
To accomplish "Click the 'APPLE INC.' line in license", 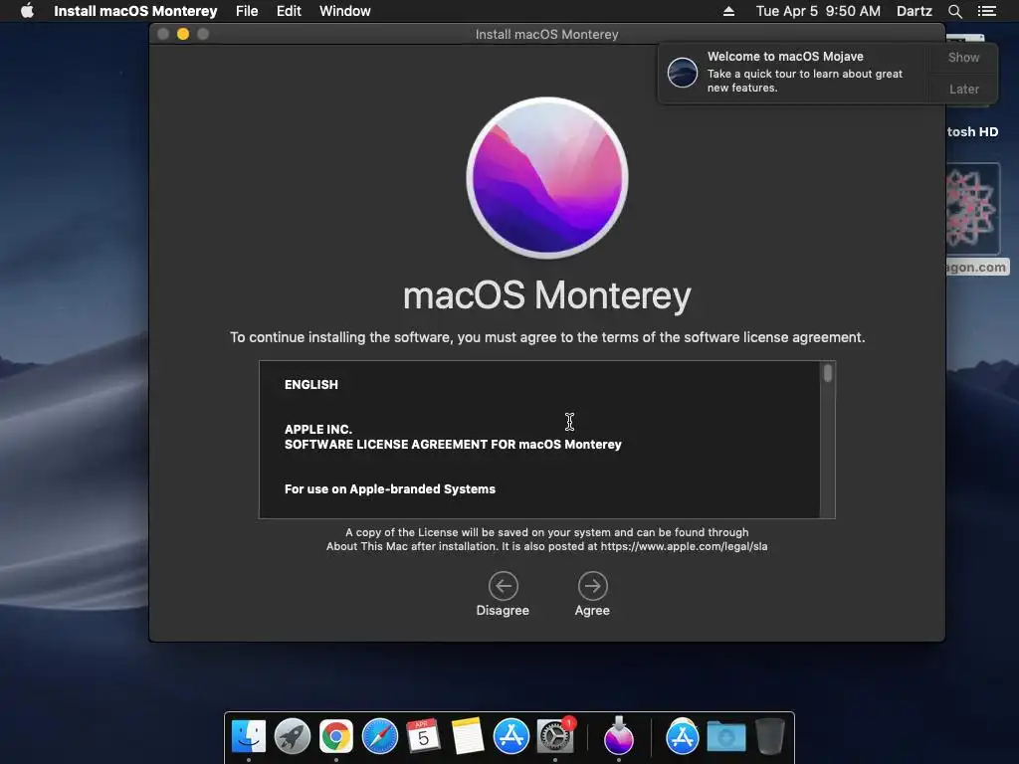I will click(x=318, y=430).
